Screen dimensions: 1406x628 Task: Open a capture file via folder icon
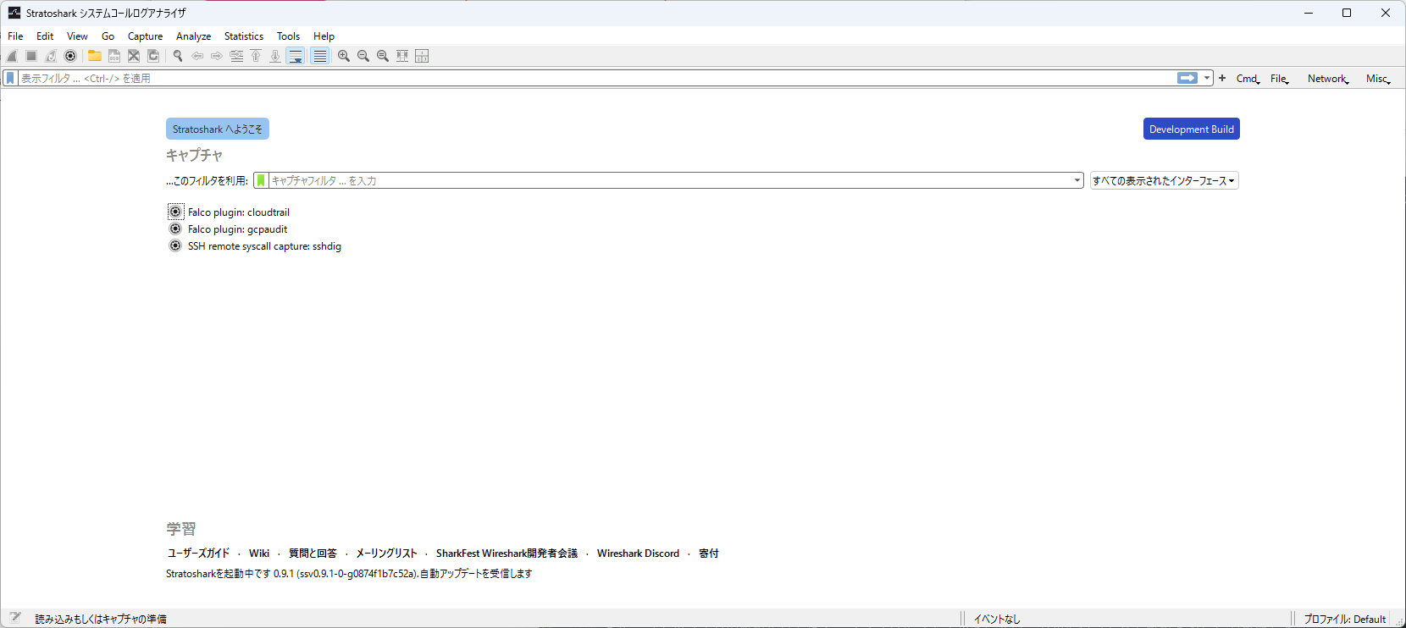pos(95,56)
